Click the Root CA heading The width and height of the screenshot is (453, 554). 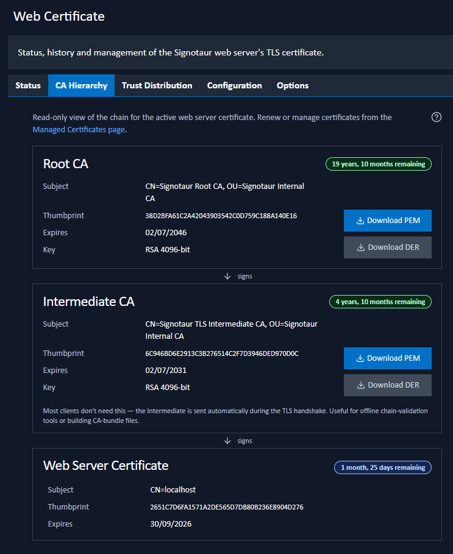click(66, 164)
